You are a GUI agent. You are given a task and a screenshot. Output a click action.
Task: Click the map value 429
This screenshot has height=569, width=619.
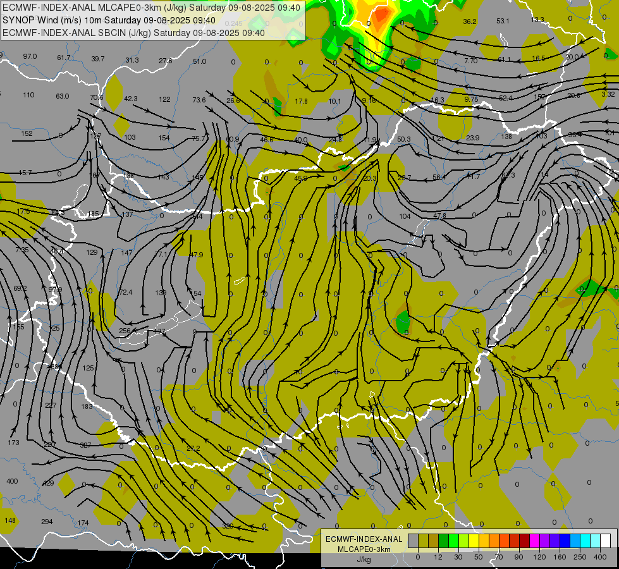click(48, 483)
